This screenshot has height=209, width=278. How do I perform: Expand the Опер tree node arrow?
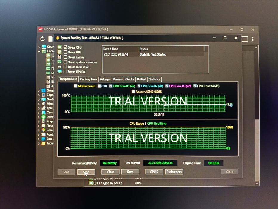(39, 91)
